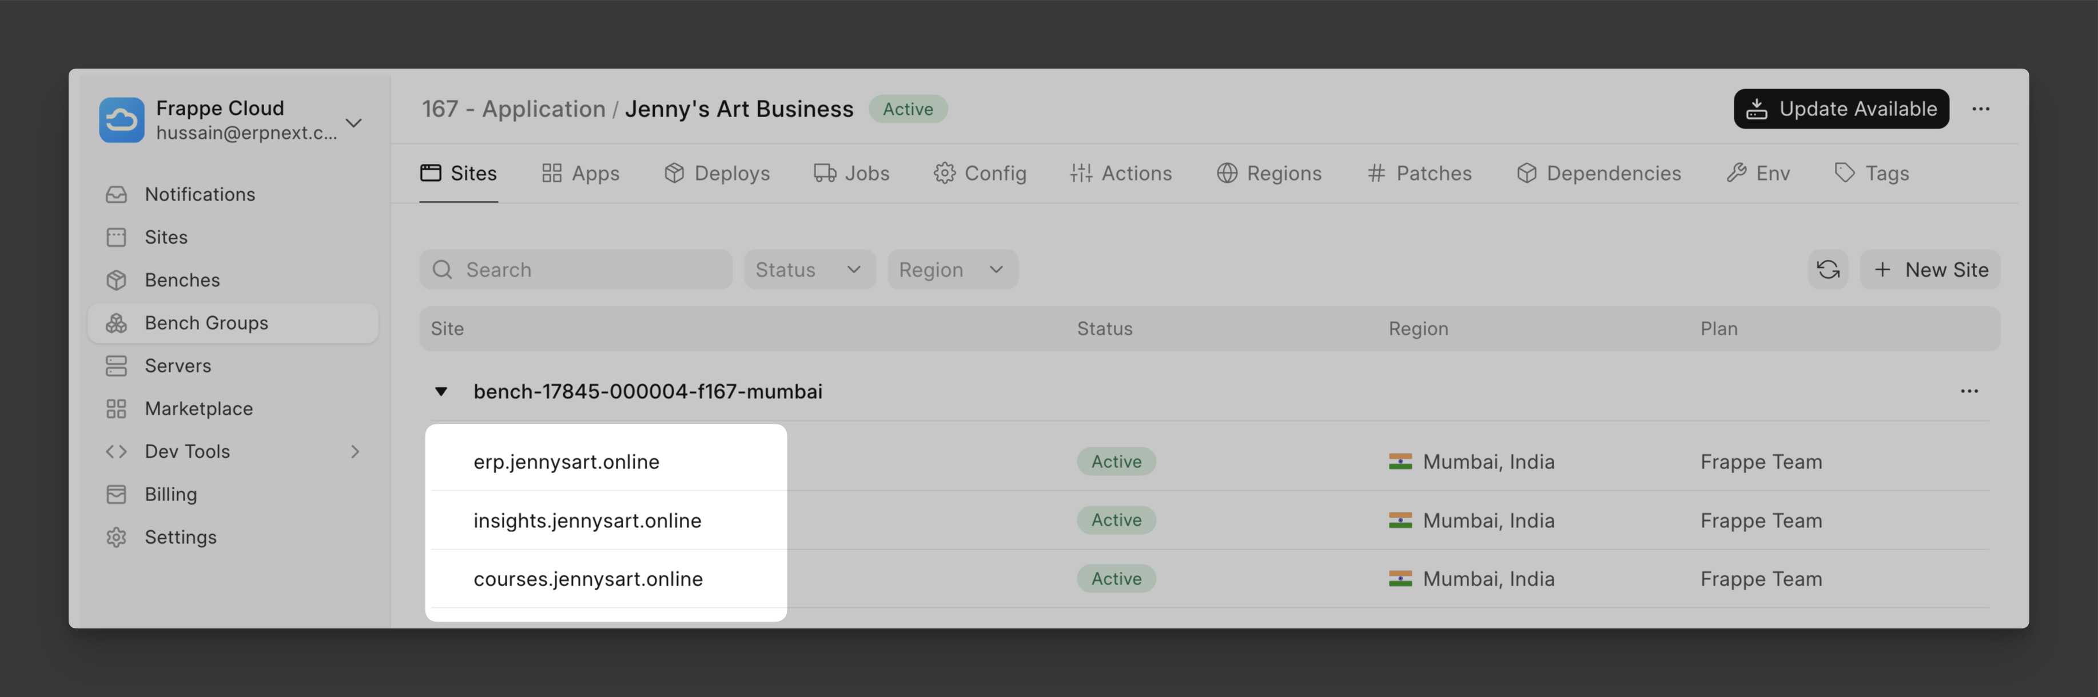Image resolution: width=2098 pixels, height=697 pixels.
Task: Click the Config gear icon
Action: [x=944, y=173]
